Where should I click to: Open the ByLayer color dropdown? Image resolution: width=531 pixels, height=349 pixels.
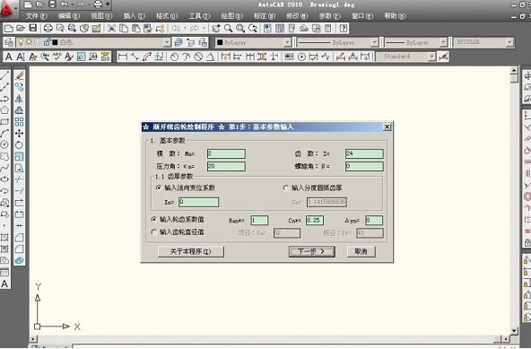click(287, 42)
